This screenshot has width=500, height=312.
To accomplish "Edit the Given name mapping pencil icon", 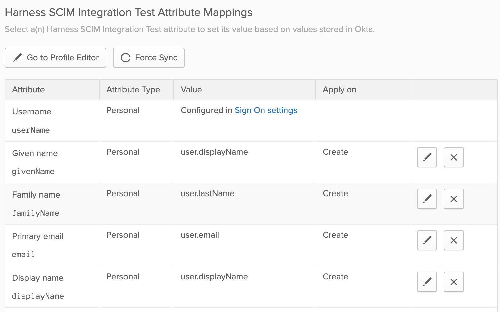I will (x=427, y=157).
